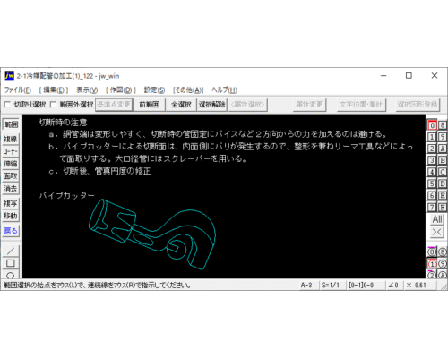
Task: Open the ファイル(F) menu
Action: 18,89
